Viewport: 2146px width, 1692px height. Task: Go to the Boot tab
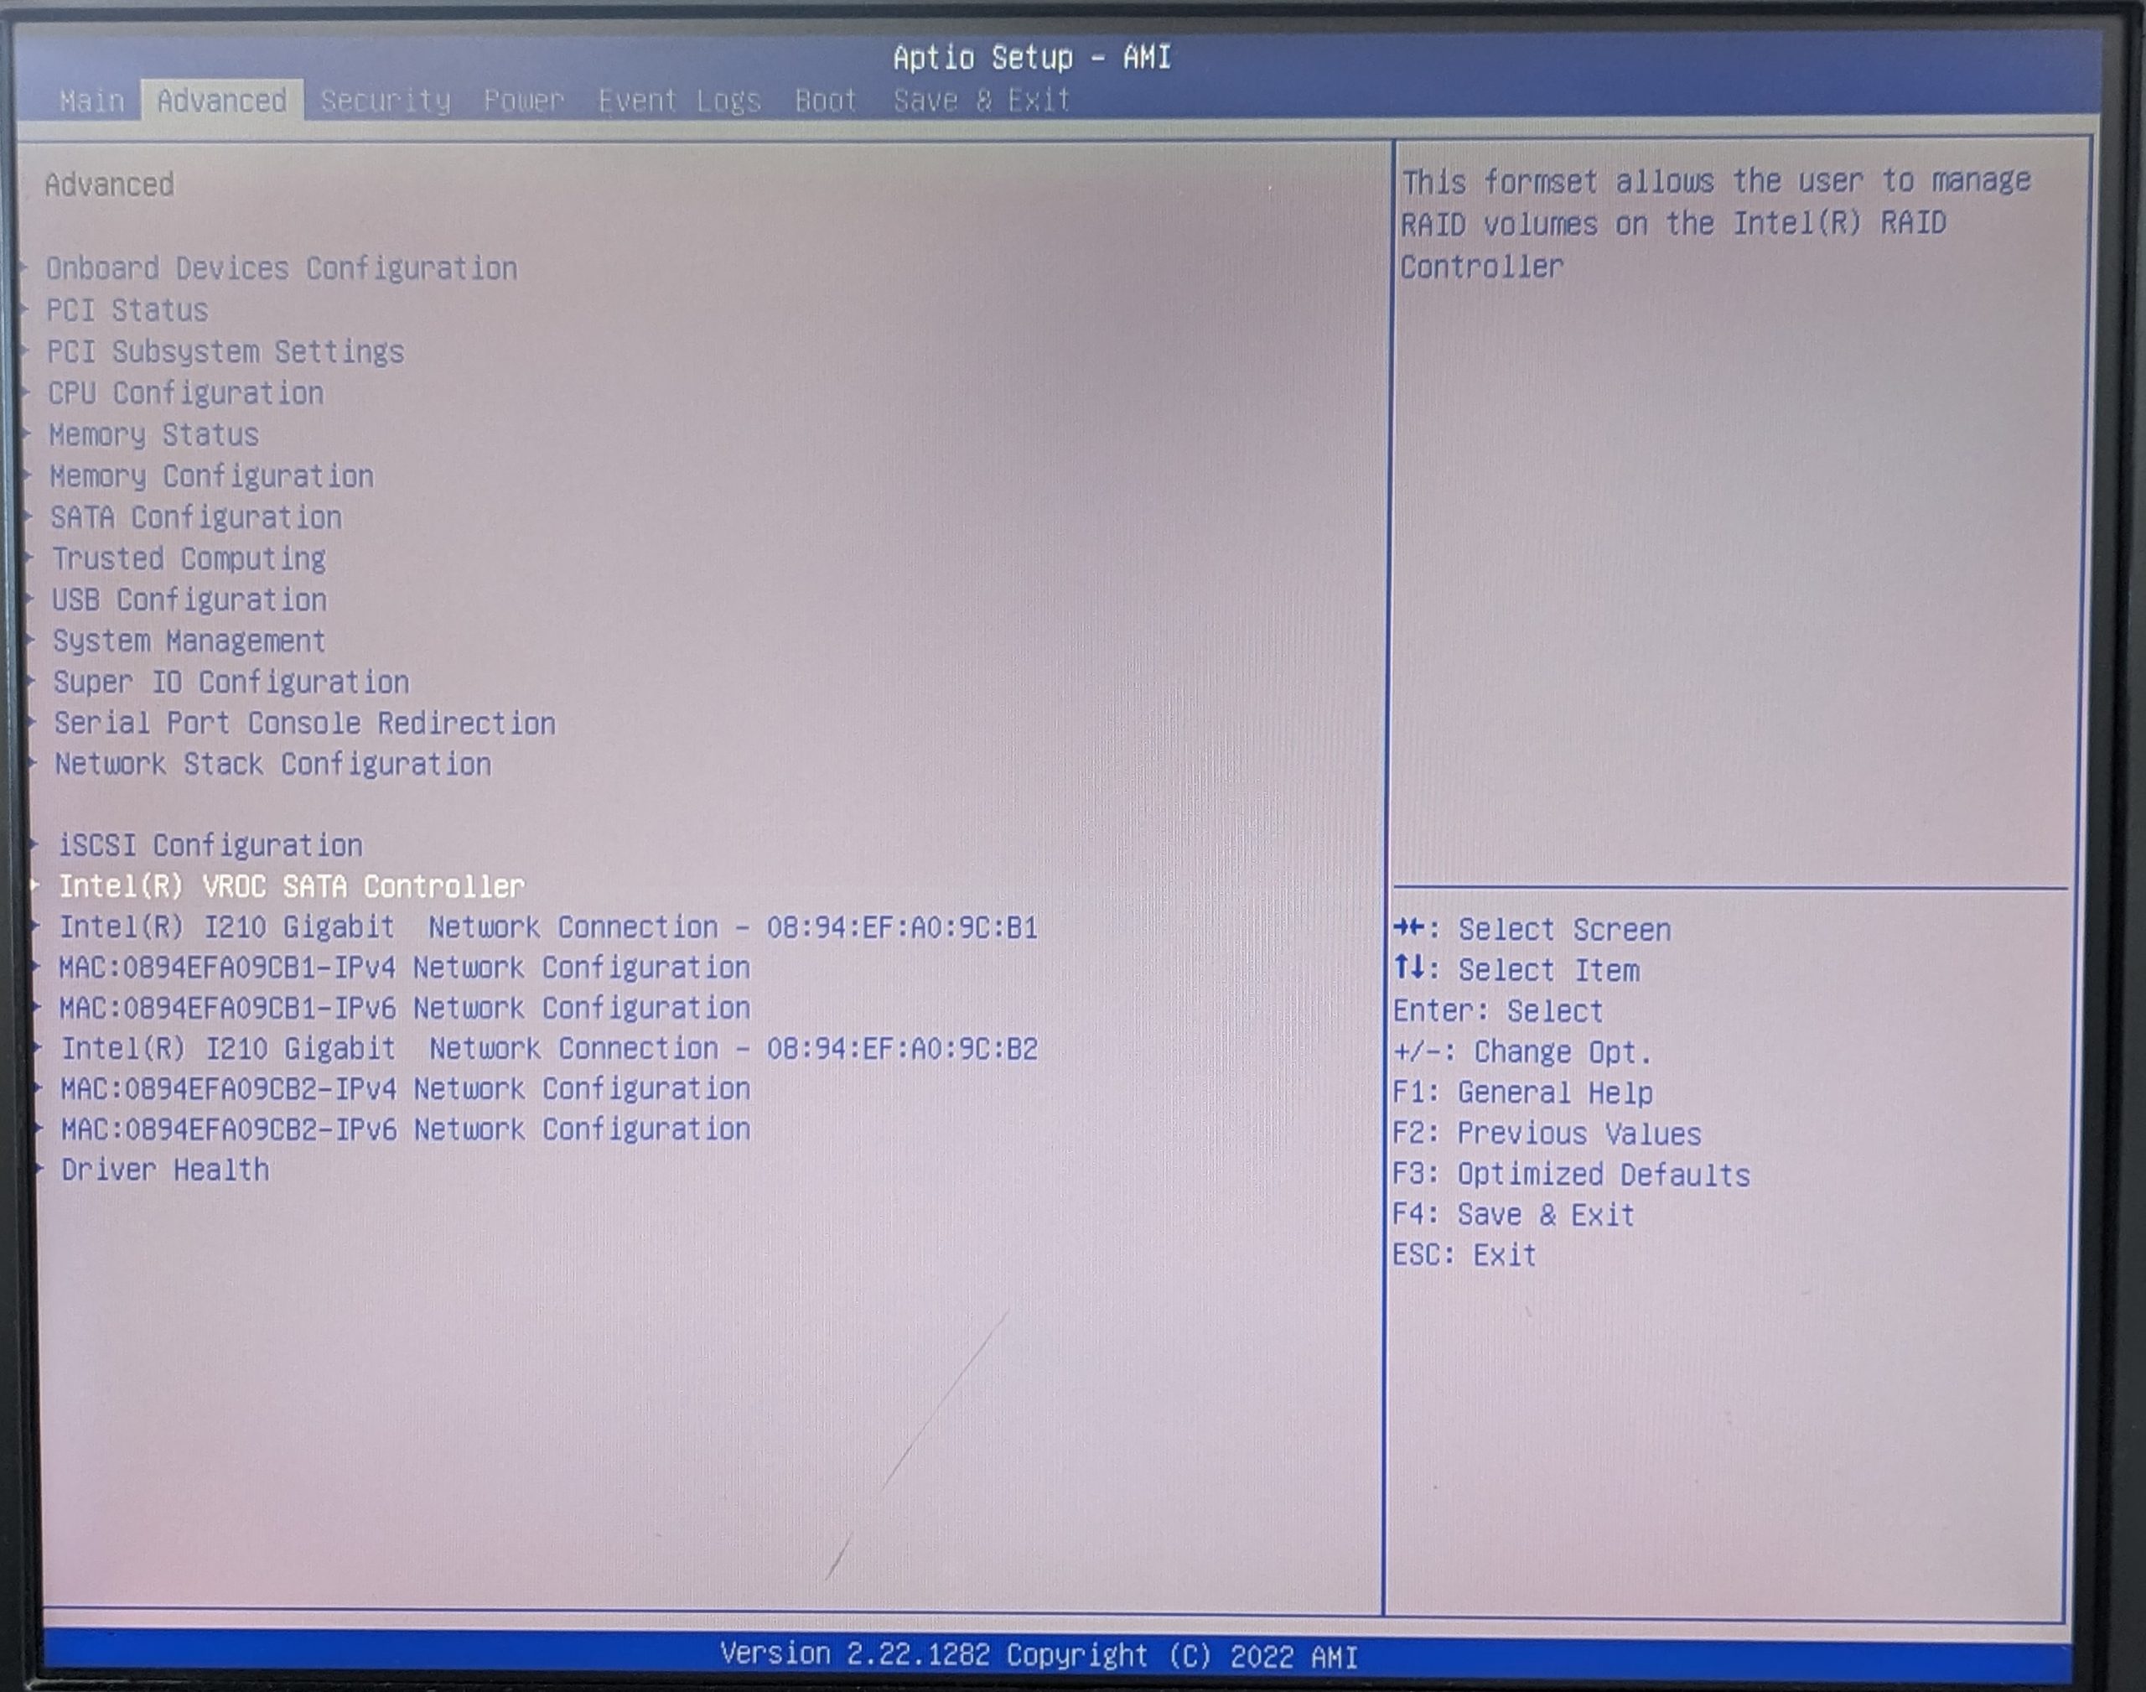coord(825,101)
